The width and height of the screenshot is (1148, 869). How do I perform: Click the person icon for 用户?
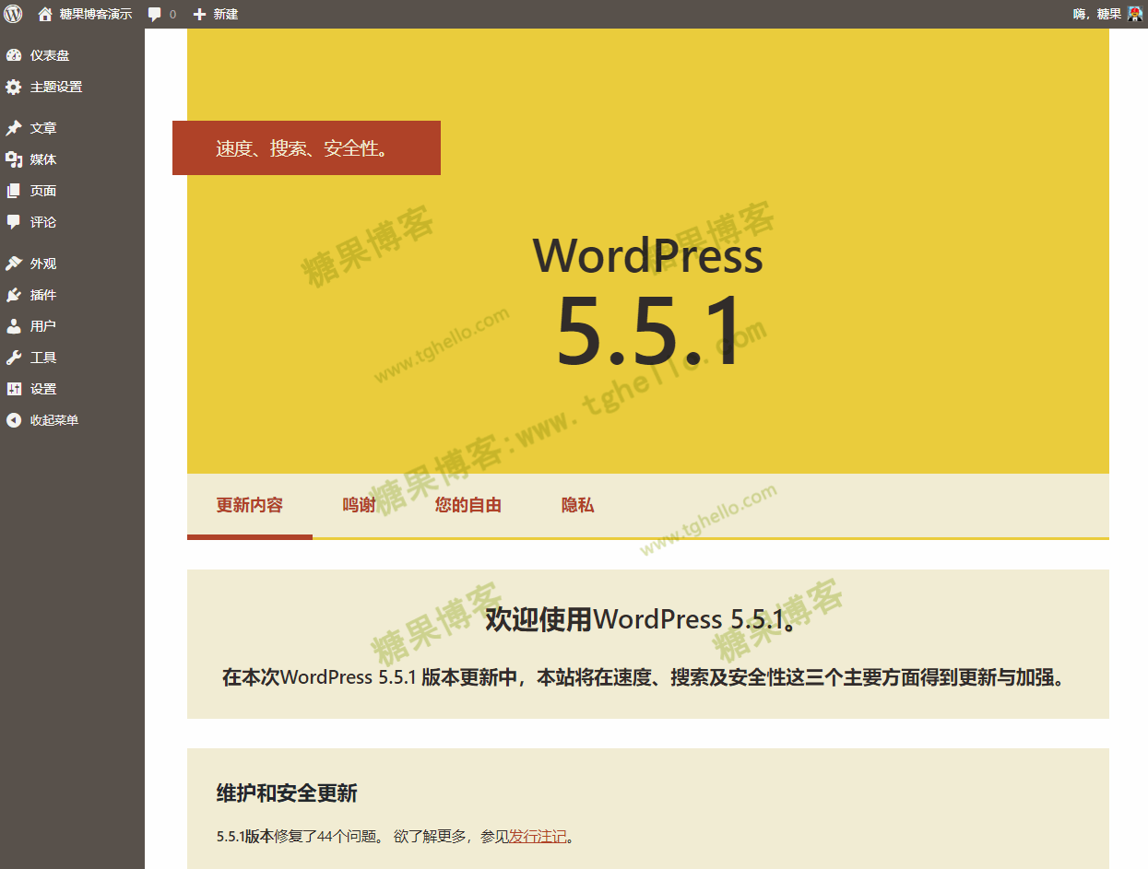click(14, 326)
